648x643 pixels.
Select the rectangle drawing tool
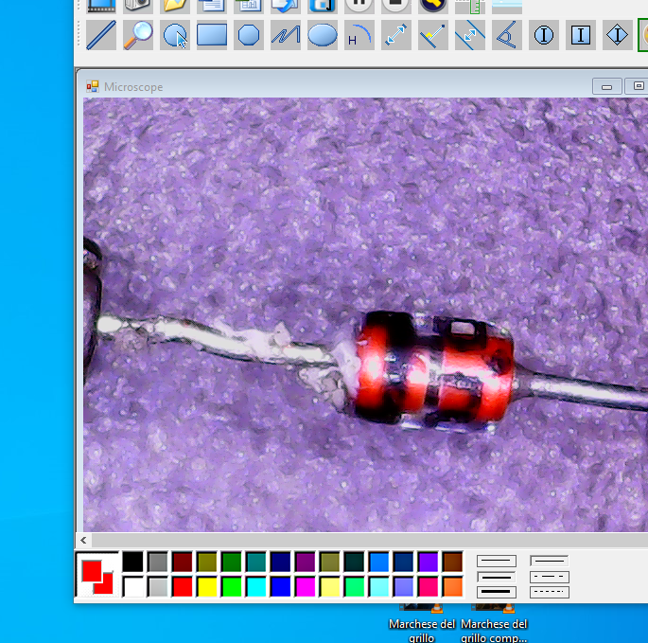[x=212, y=35]
